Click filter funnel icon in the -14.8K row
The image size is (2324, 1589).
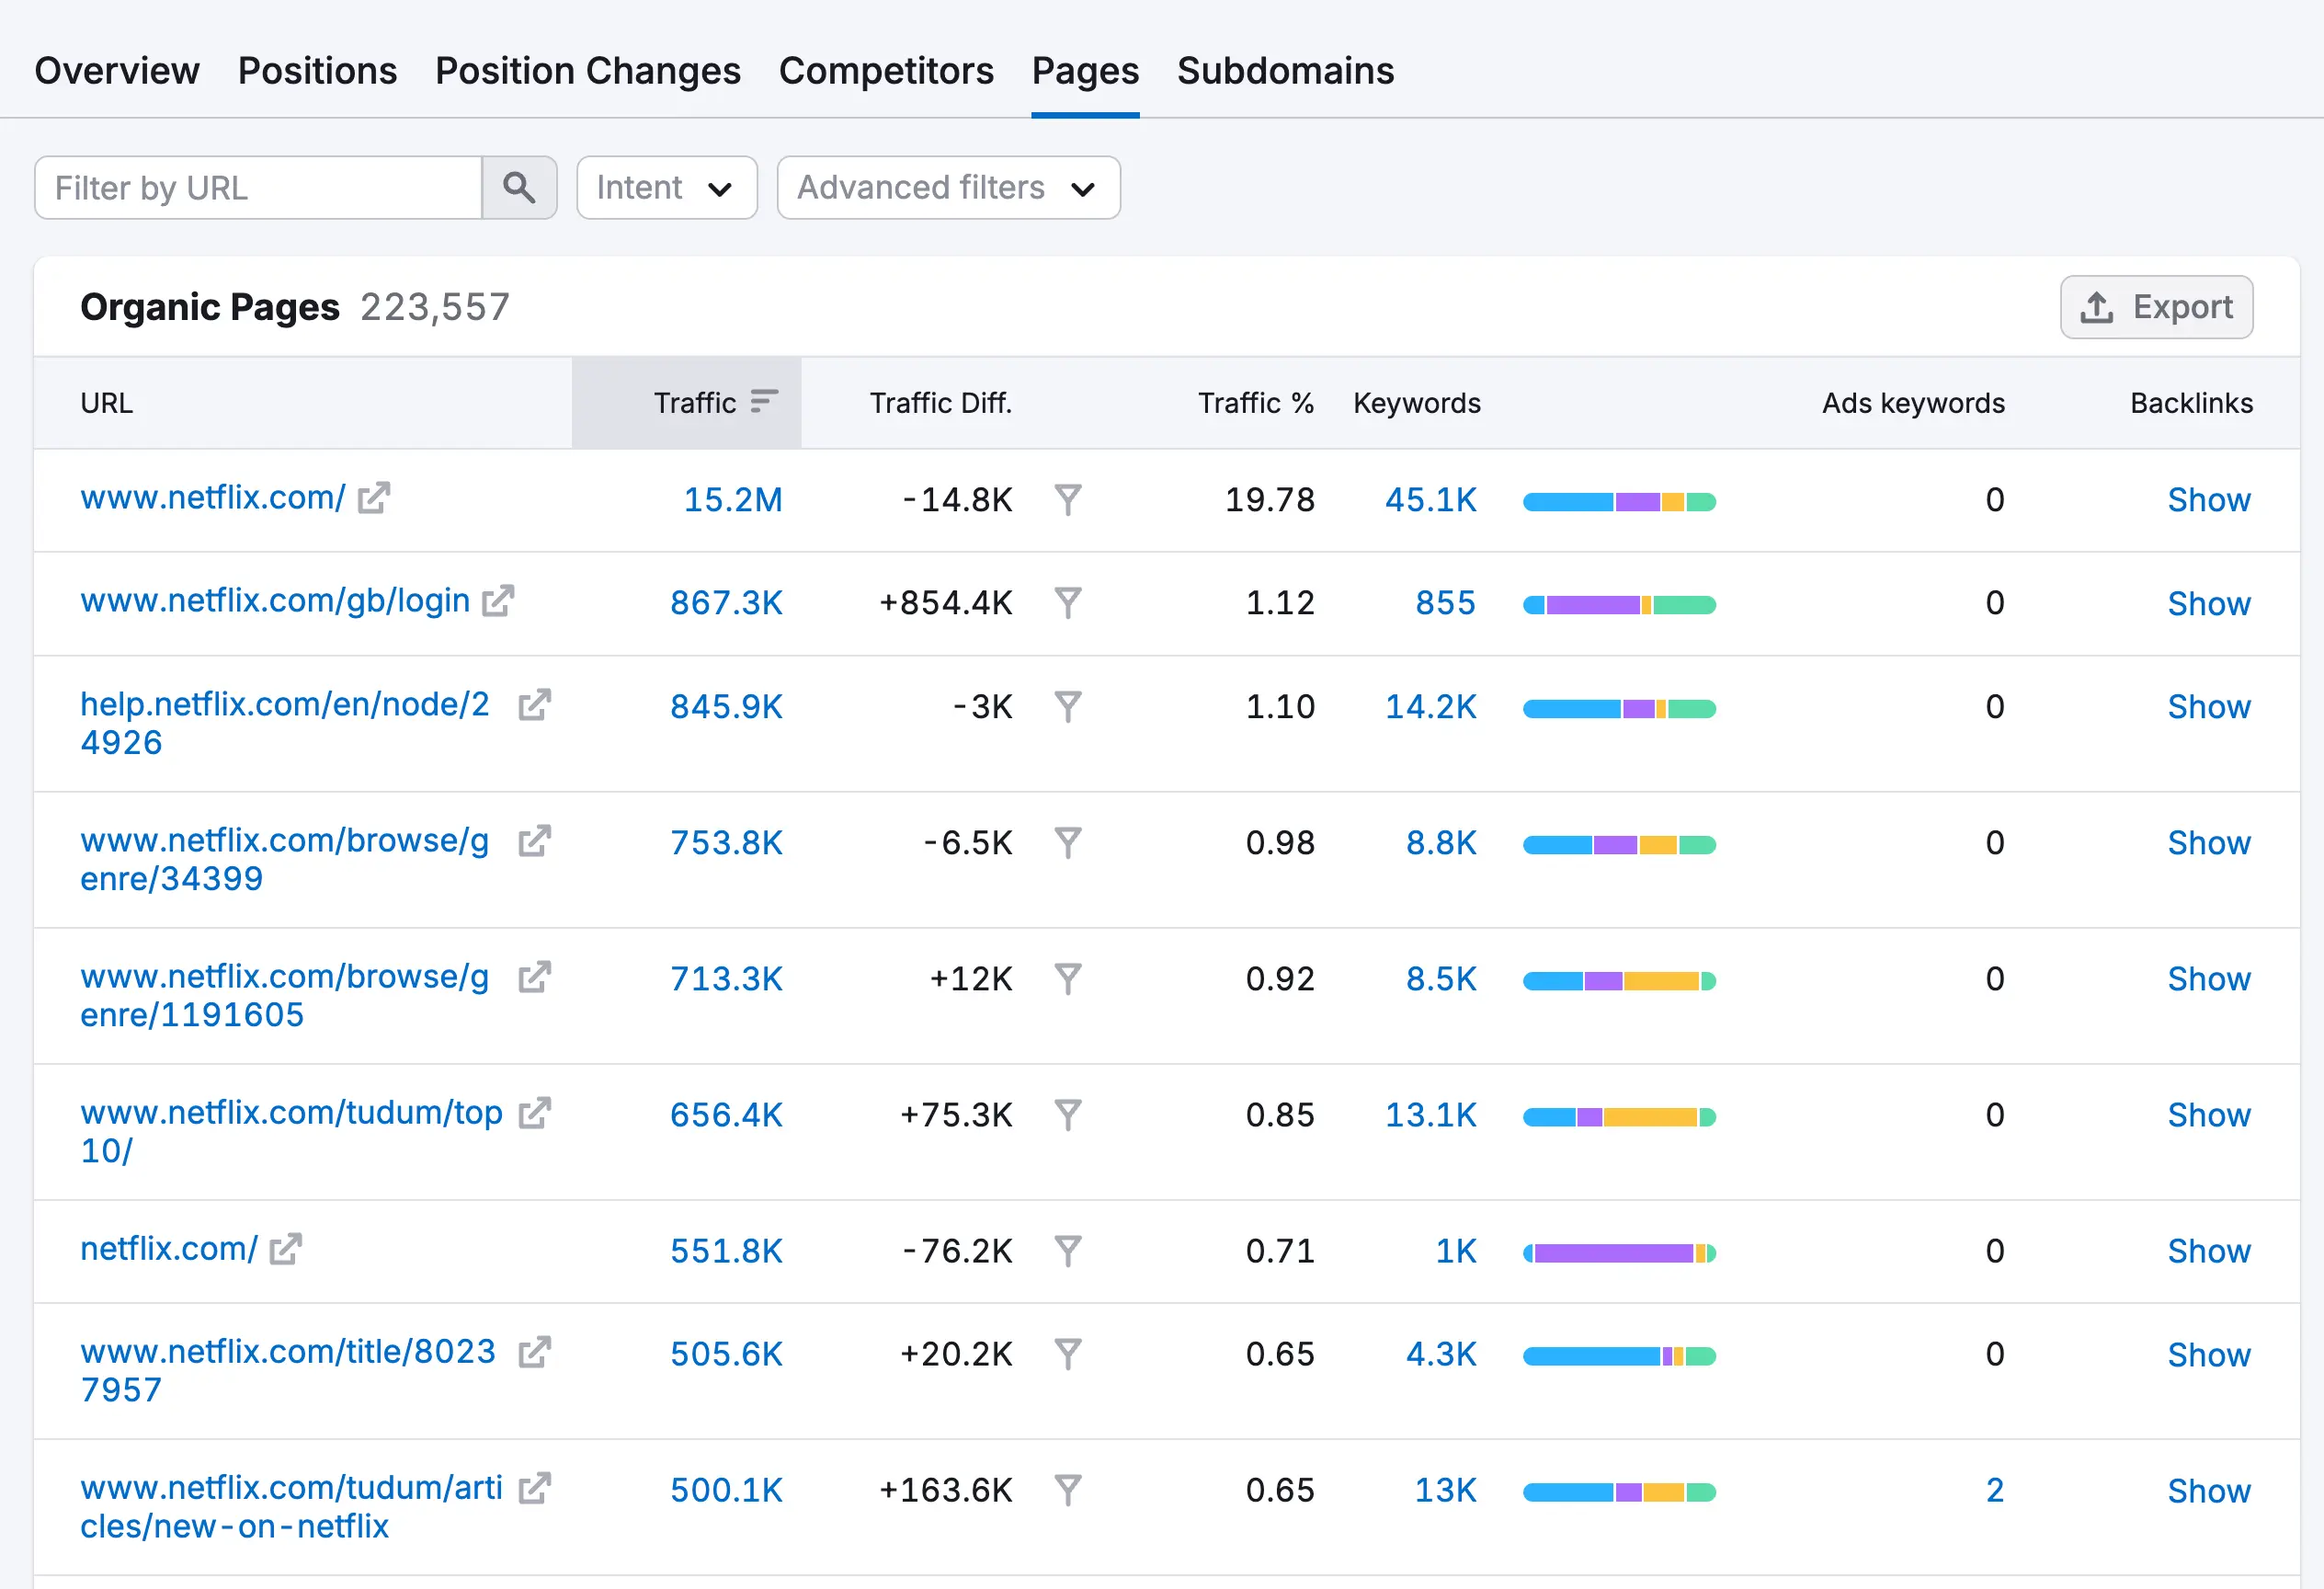click(x=1068, y=500)
